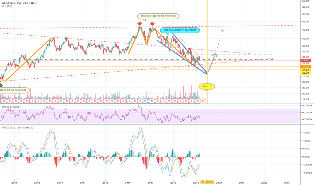Click the 2018 label on time axis
The image size is (314, 185).
(x=173, y=183)
